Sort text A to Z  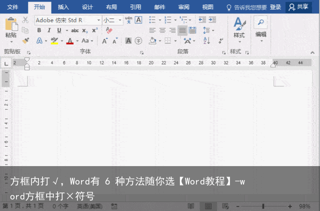(x=206, y=41)
